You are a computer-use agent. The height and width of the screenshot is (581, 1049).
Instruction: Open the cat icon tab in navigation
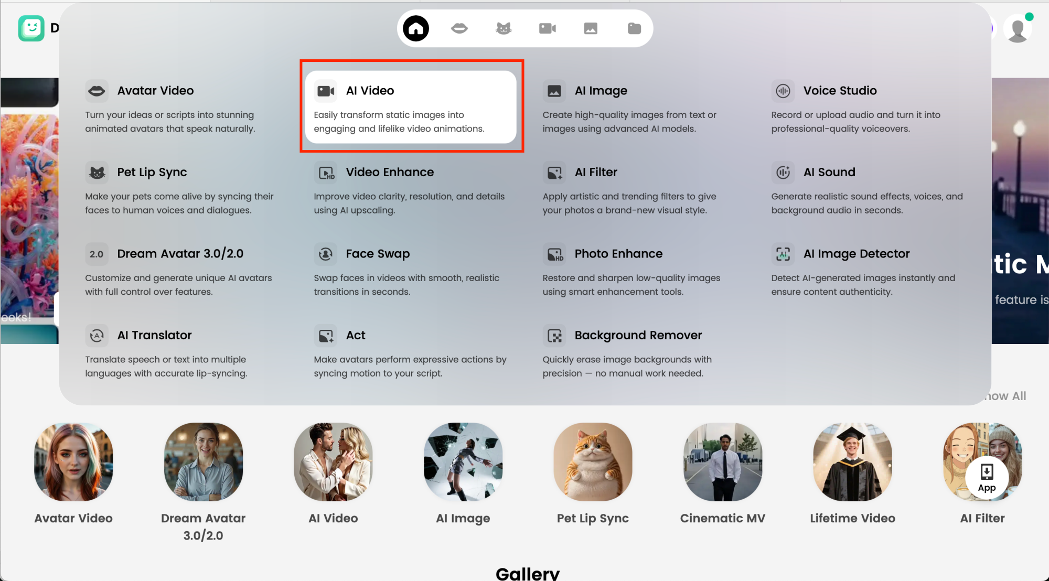504,28
